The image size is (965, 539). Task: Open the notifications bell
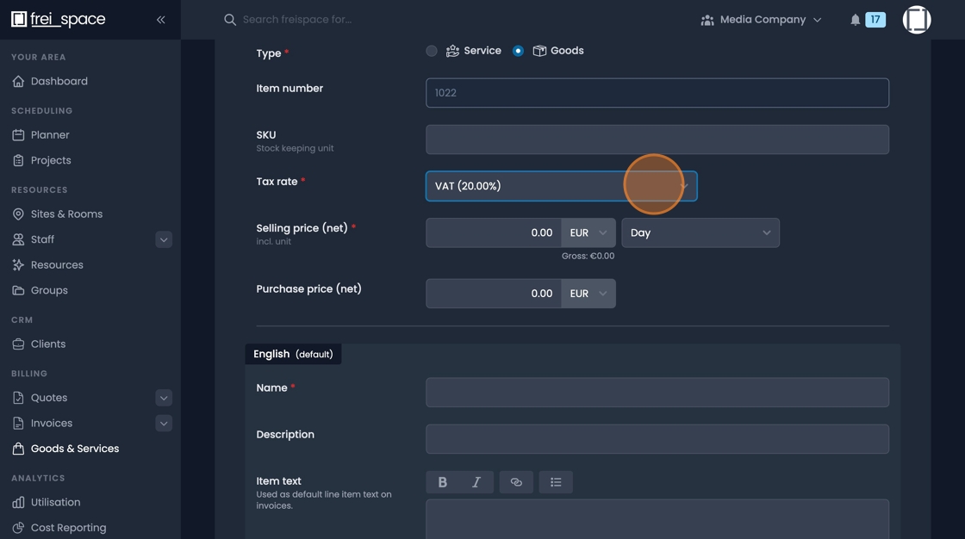[855, 20]
